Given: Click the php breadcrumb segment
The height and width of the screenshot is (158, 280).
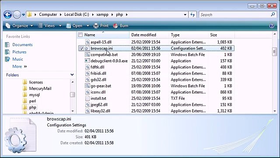Looking at the screenshot, I should 119,14.
